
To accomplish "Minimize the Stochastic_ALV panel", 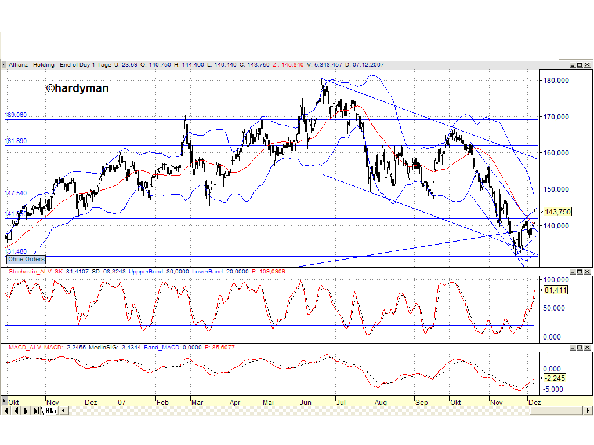I will pos(573,271).
